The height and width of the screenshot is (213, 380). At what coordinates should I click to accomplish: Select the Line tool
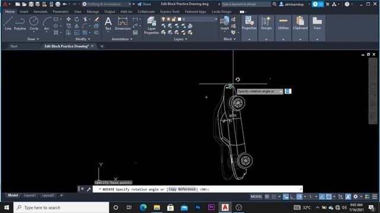[x=8, y=24]
